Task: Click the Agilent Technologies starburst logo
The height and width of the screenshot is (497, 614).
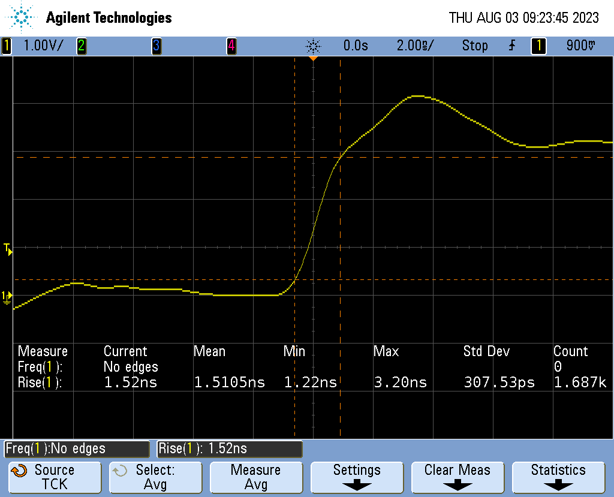Action: click(x=23, y=17)
